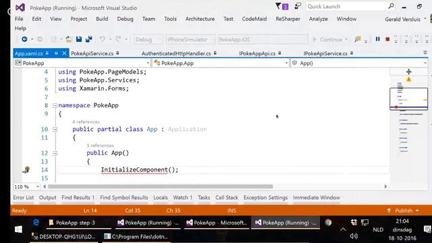Pause debugging with the Break All icon
This screenshot has width=432, height=243.
pos(378,39)
